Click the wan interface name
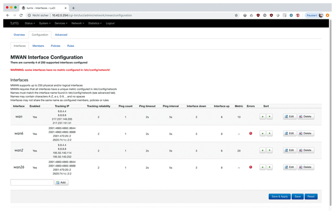The height and width of the screenshot is (214, 335). coord(19,116)
